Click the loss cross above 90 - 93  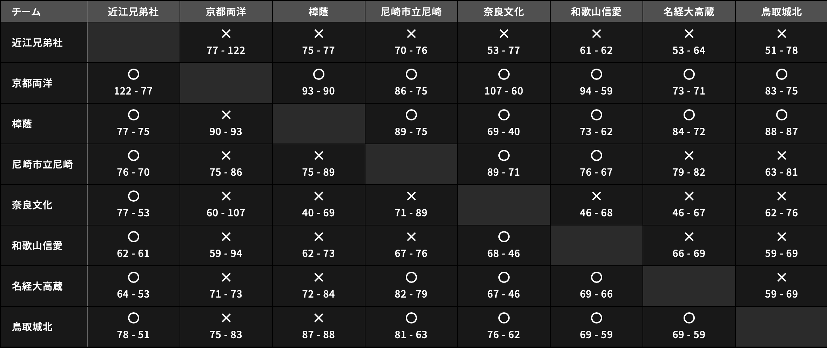[x=226, y=115]
